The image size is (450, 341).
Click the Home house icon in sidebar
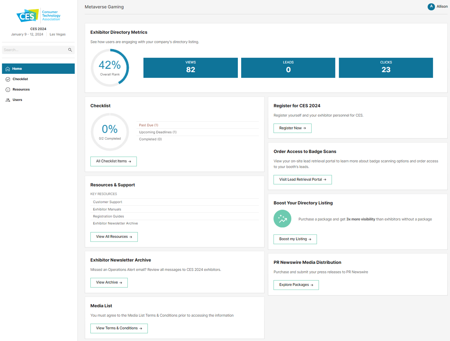tap(8, 69)
